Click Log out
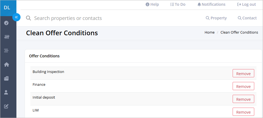The height and width of the screenshot is (118, 263). click(x=246, y=5)
